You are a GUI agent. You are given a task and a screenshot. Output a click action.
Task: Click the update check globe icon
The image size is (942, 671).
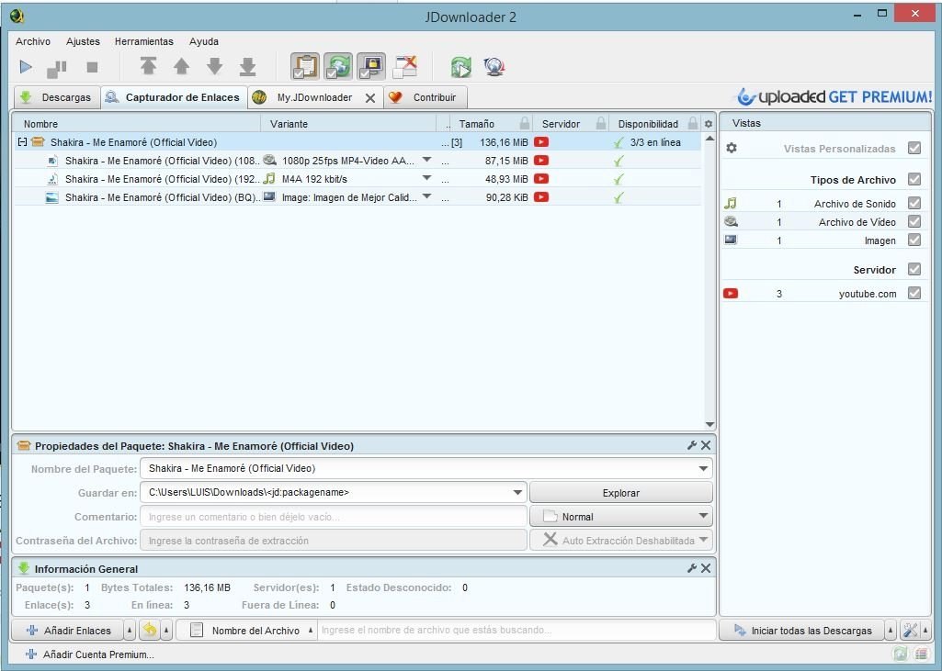pyautogui.click(x=494, y=67)
